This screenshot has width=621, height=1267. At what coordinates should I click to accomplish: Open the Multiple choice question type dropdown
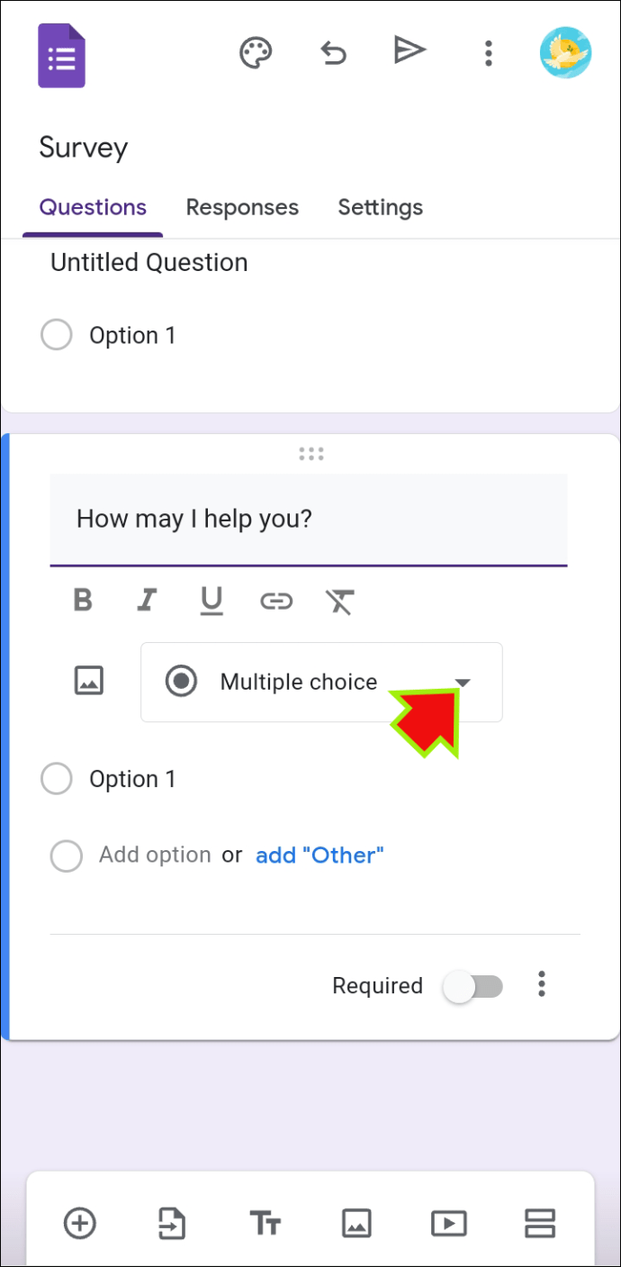(463, 682)
